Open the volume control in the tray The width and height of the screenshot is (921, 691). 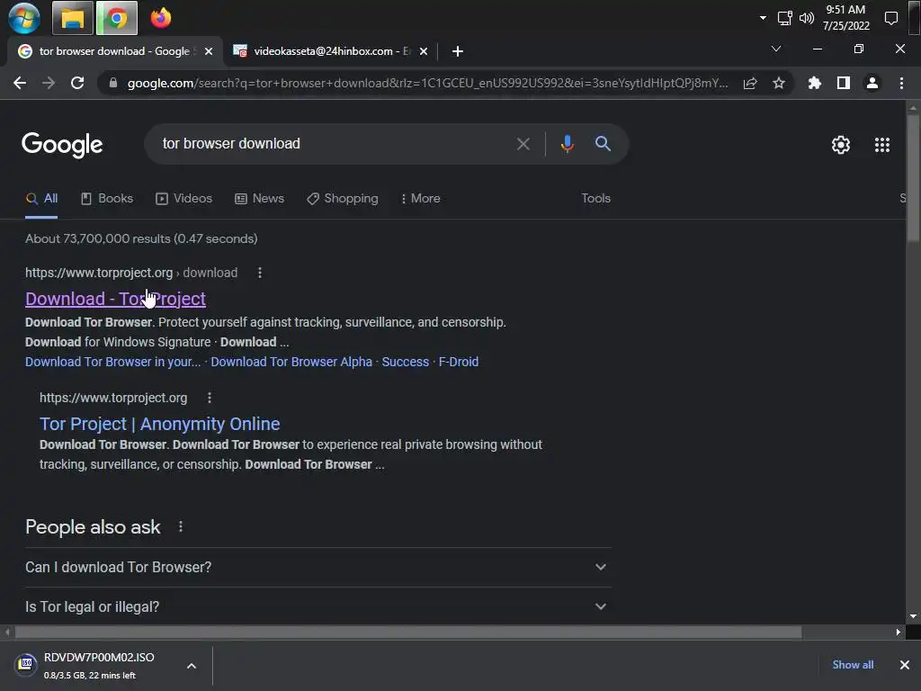click(807, 18)
